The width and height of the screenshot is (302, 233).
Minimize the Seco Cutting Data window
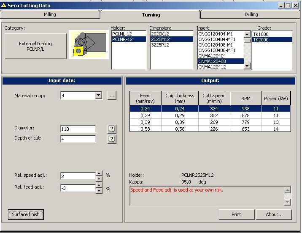click(x=281, y=5)
